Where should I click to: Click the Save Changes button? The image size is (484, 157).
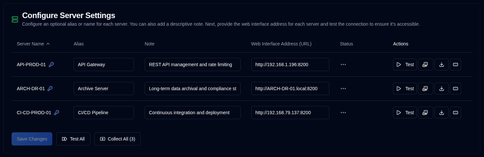point(32,139)
